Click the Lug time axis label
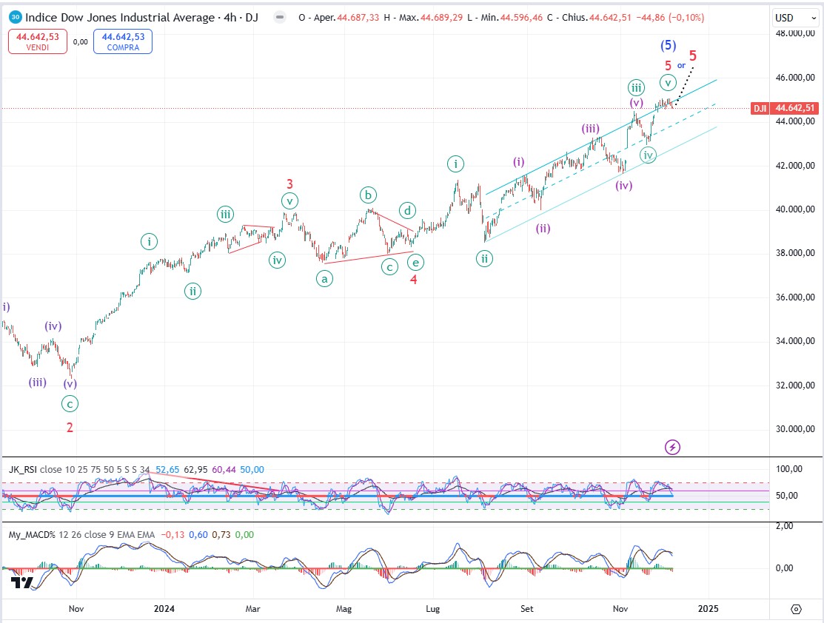The height and width of the screenshot is (623, 824). coord(432,609)
